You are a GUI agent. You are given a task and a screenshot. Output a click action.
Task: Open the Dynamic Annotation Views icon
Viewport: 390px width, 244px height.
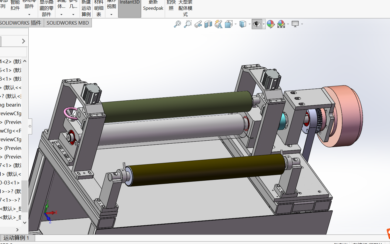coord(218,24)
